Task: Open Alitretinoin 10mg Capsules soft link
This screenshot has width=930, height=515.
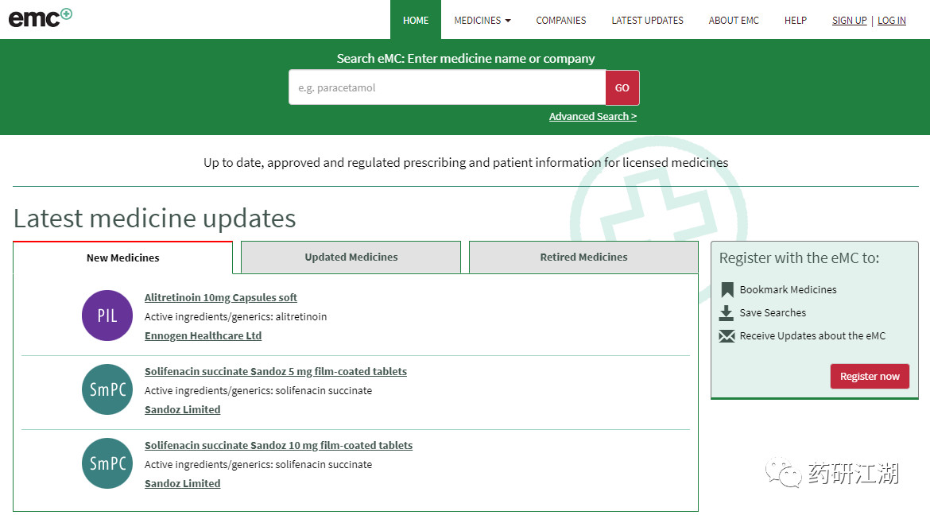Action: click(x=221, y=297)
